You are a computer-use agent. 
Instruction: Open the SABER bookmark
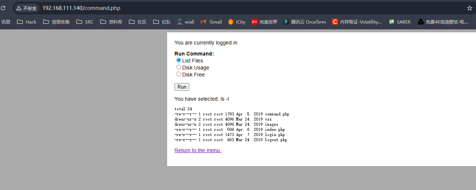(x=399, y=22)
